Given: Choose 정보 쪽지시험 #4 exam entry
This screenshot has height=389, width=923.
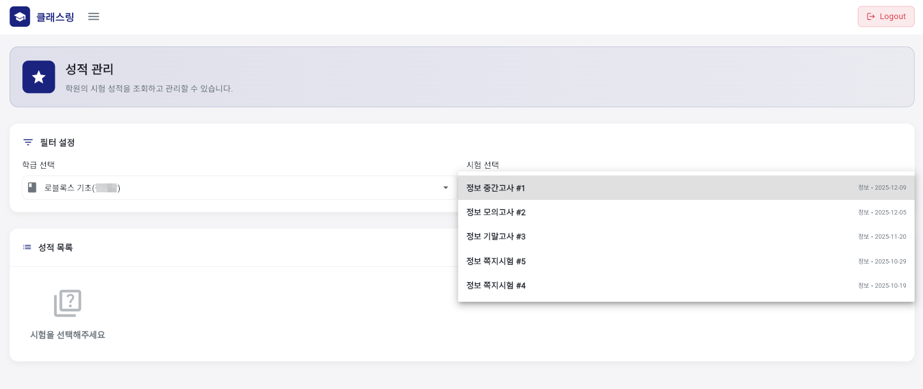Looking at the screenshot, I should point(496,285).
